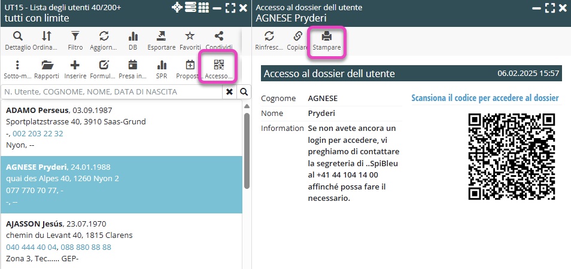Open Dettaglio magnifier in toolbar
Viewport: 571px width, 269px height.
(x=17, y=41)
